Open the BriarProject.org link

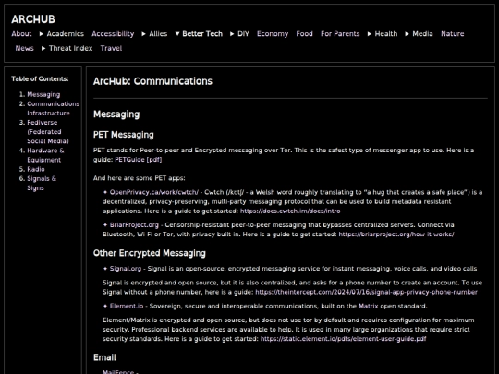(134, 224)
